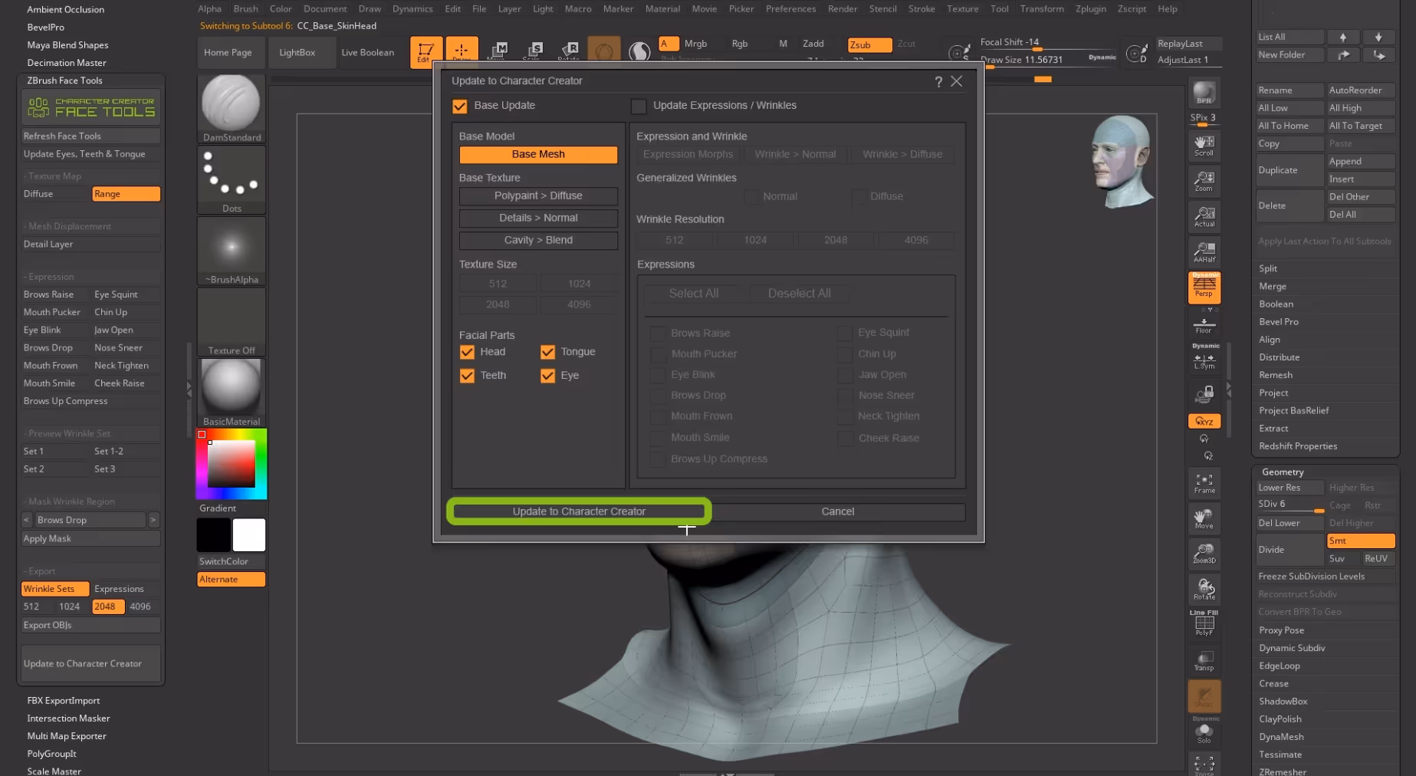Viewport: 1416px width, 776px height.
Task: Click the help question mark in dialog
Action: [x=938, y=81]
